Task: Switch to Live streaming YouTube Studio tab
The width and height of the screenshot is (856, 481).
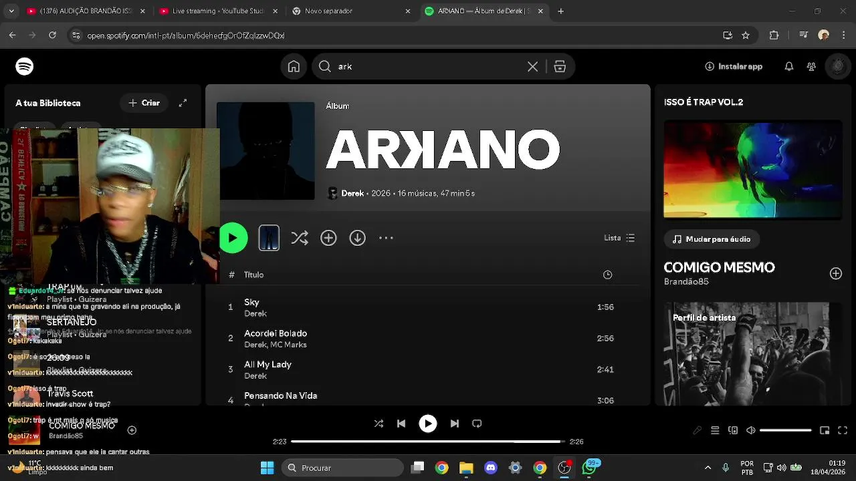Action: click(218, 11)
